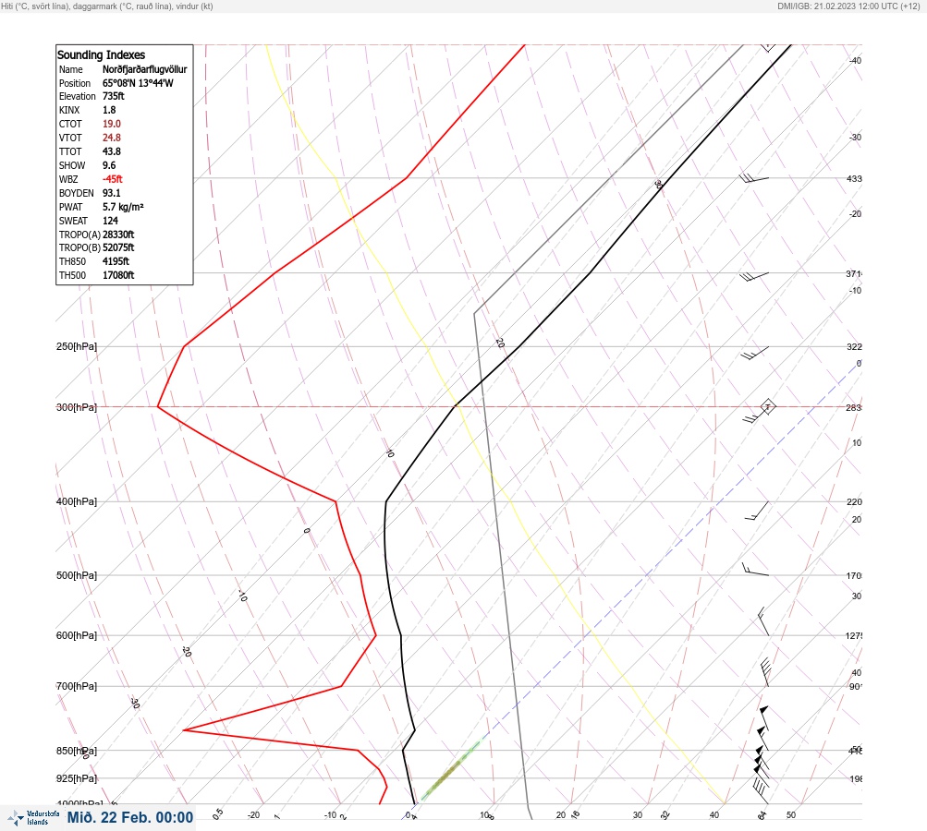The image size is (927, 831).
Task: Click the 250[hPa] pressure label
Action: pos(77,346)
